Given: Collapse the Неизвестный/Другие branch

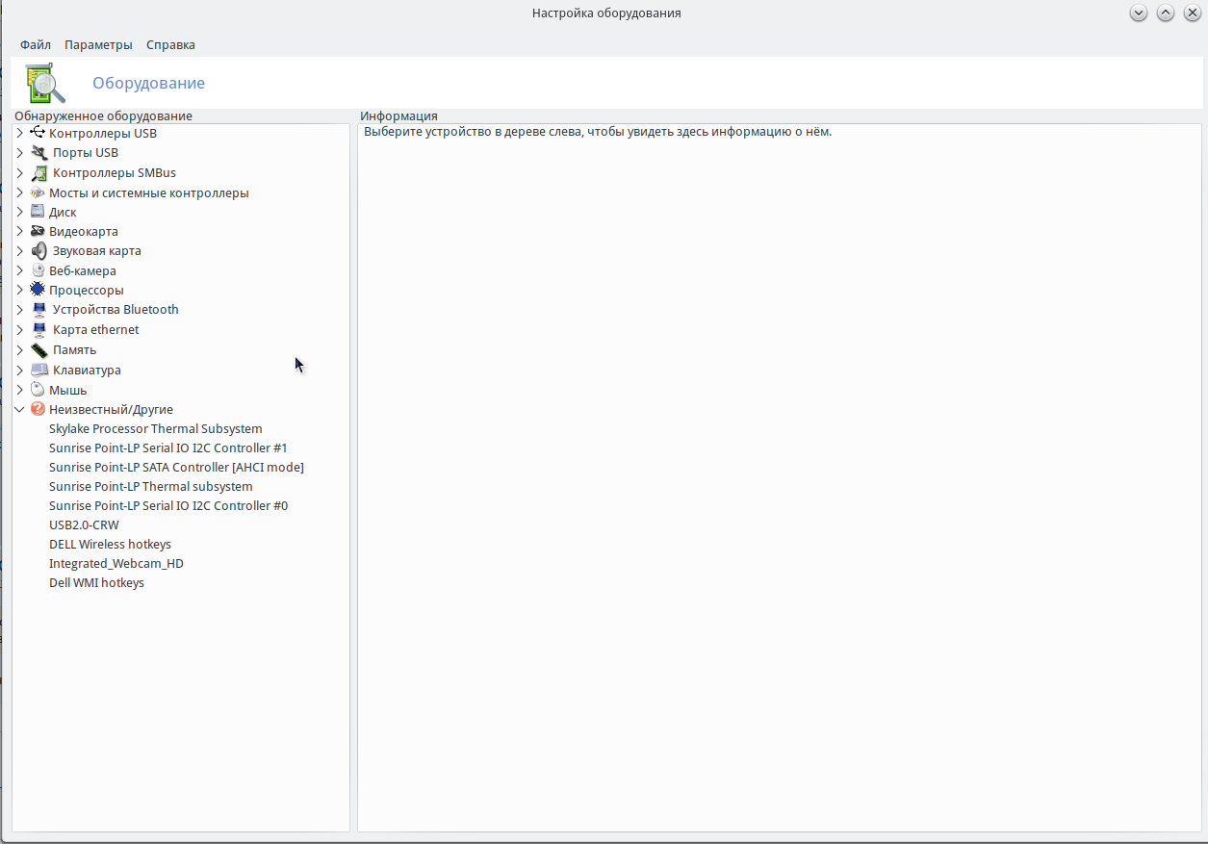Looking at the screenshot, I should (20, 409).
